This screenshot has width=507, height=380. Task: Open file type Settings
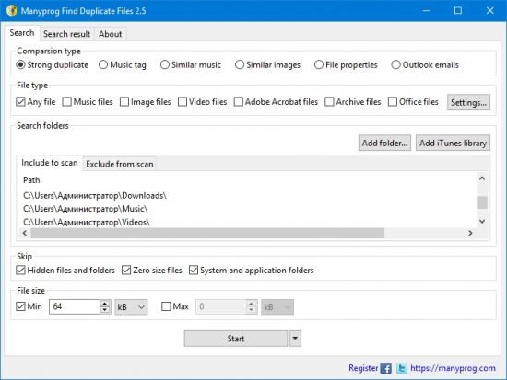point(468,102)
